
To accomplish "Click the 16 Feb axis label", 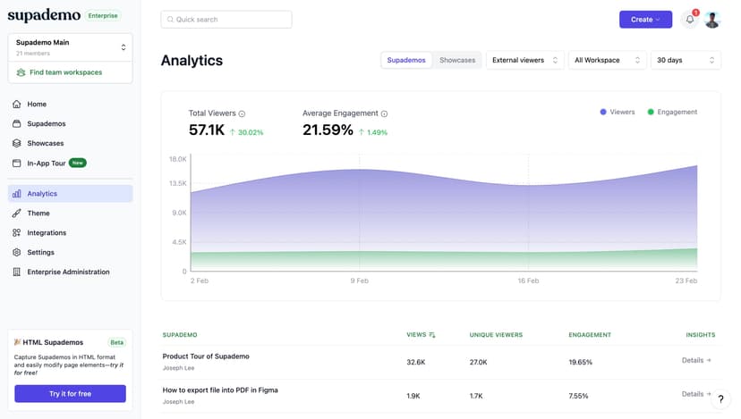I will click(x=528, y=281).
